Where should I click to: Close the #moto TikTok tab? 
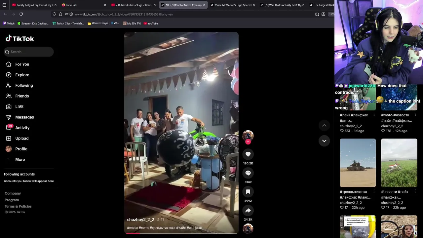coord(204,5)
